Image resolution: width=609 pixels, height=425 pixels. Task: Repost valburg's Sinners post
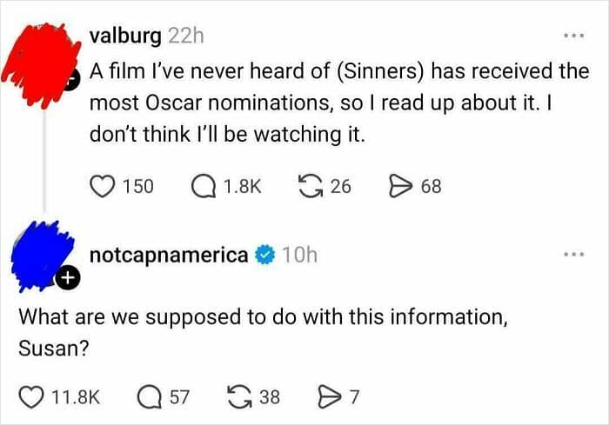(x=308, y=185)
